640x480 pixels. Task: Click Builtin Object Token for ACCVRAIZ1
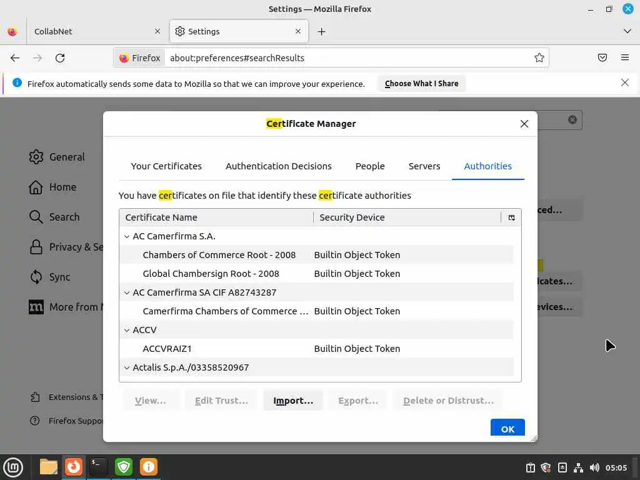point(357,349)
